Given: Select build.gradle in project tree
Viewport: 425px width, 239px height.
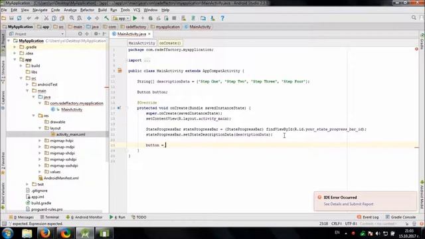Looking at the screenshot, I should click(x=41, y=203).
